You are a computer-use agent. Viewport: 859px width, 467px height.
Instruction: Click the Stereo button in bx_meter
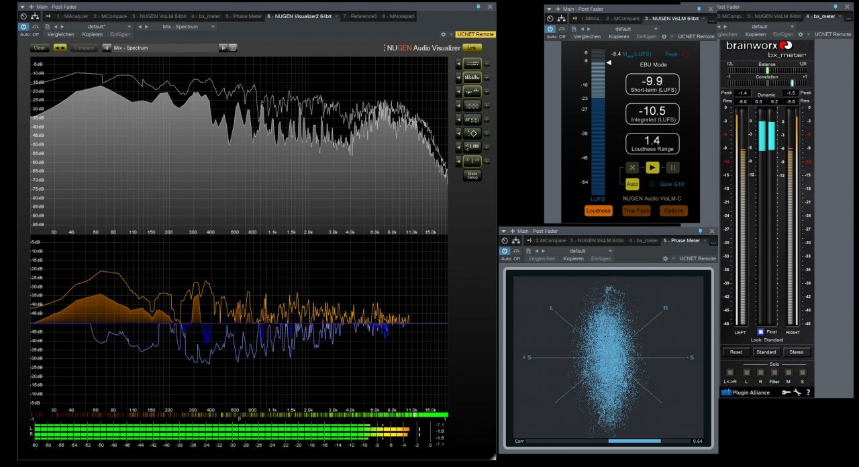coord(797,352)
